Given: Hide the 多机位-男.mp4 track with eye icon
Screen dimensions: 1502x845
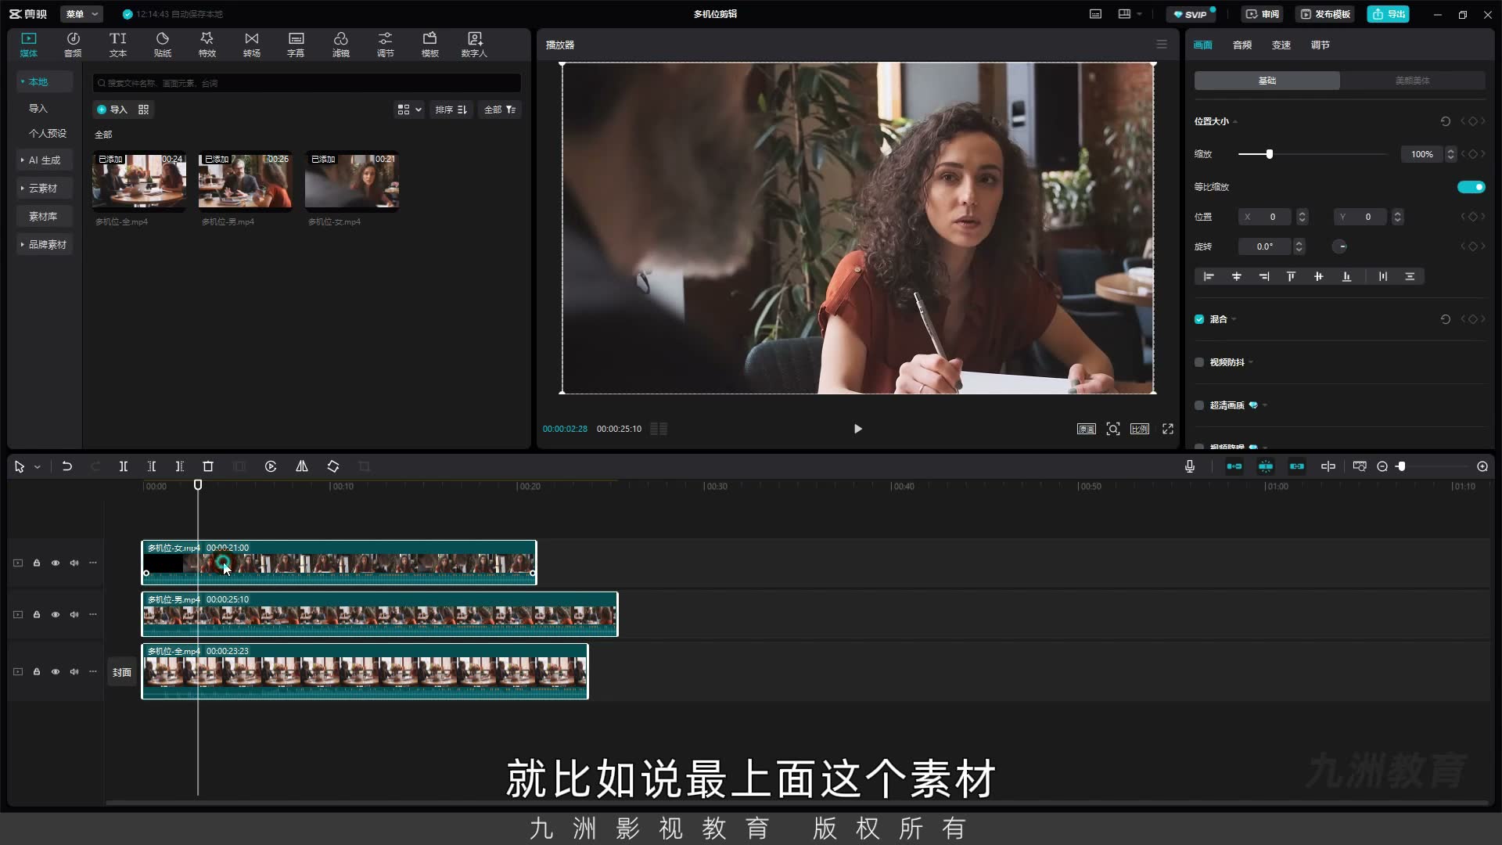Looking at the screenshot, I should pyautogui.click(x=56, y=614).
